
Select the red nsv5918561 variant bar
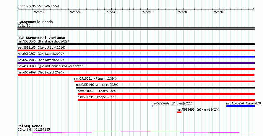click(x=165, y=81)
